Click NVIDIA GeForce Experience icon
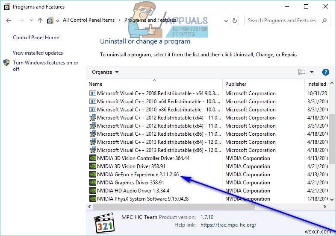 (x=93, y=175)
